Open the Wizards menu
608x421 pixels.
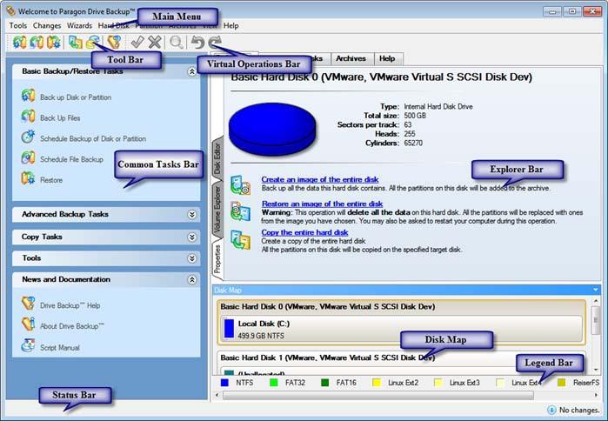79,25
